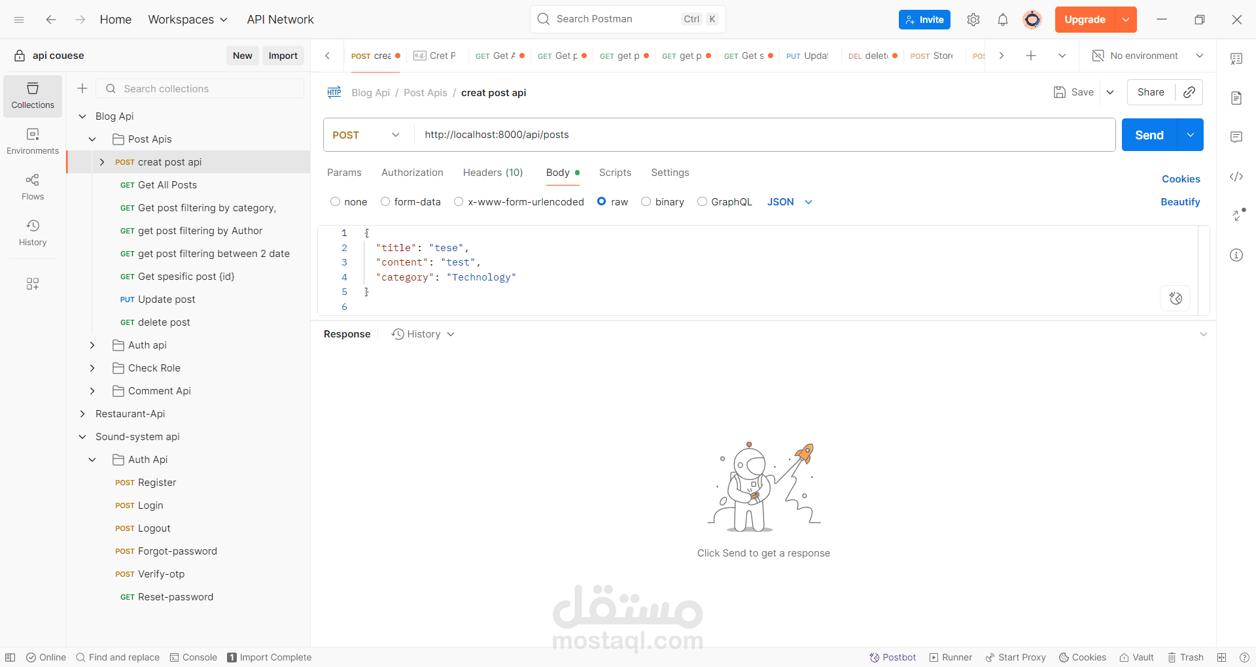Screen dimensions: 1256x667
Task: Open the configure sidebar grid icon
Action: pos(33,284)
